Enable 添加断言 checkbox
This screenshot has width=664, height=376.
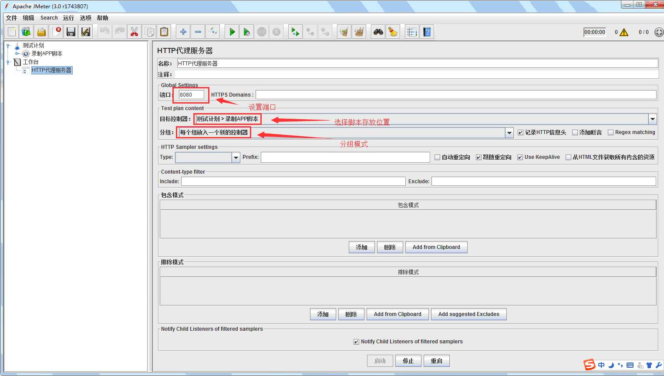(575, 133)
